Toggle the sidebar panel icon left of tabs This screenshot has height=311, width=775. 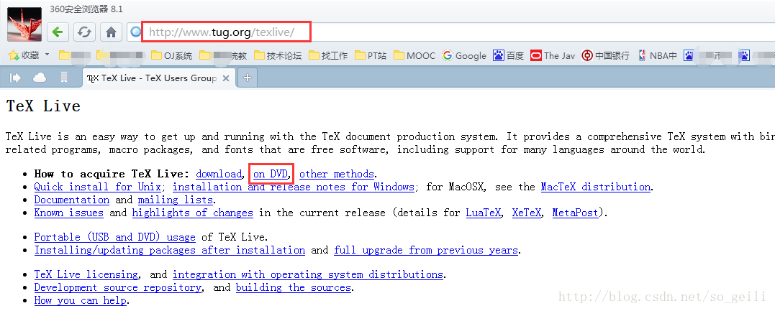15,78
